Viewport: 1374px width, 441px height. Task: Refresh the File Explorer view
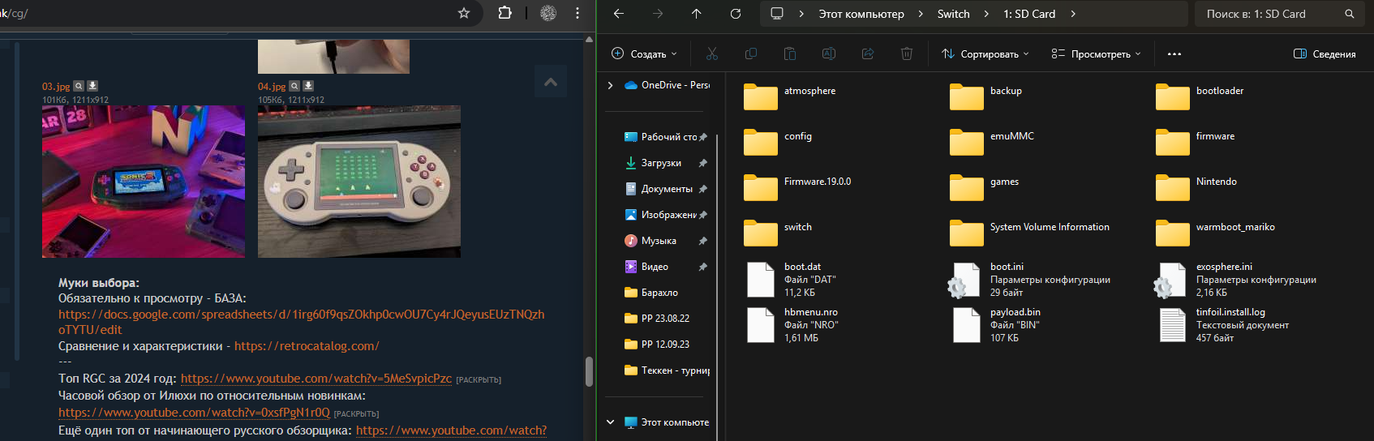coord(736,14)
